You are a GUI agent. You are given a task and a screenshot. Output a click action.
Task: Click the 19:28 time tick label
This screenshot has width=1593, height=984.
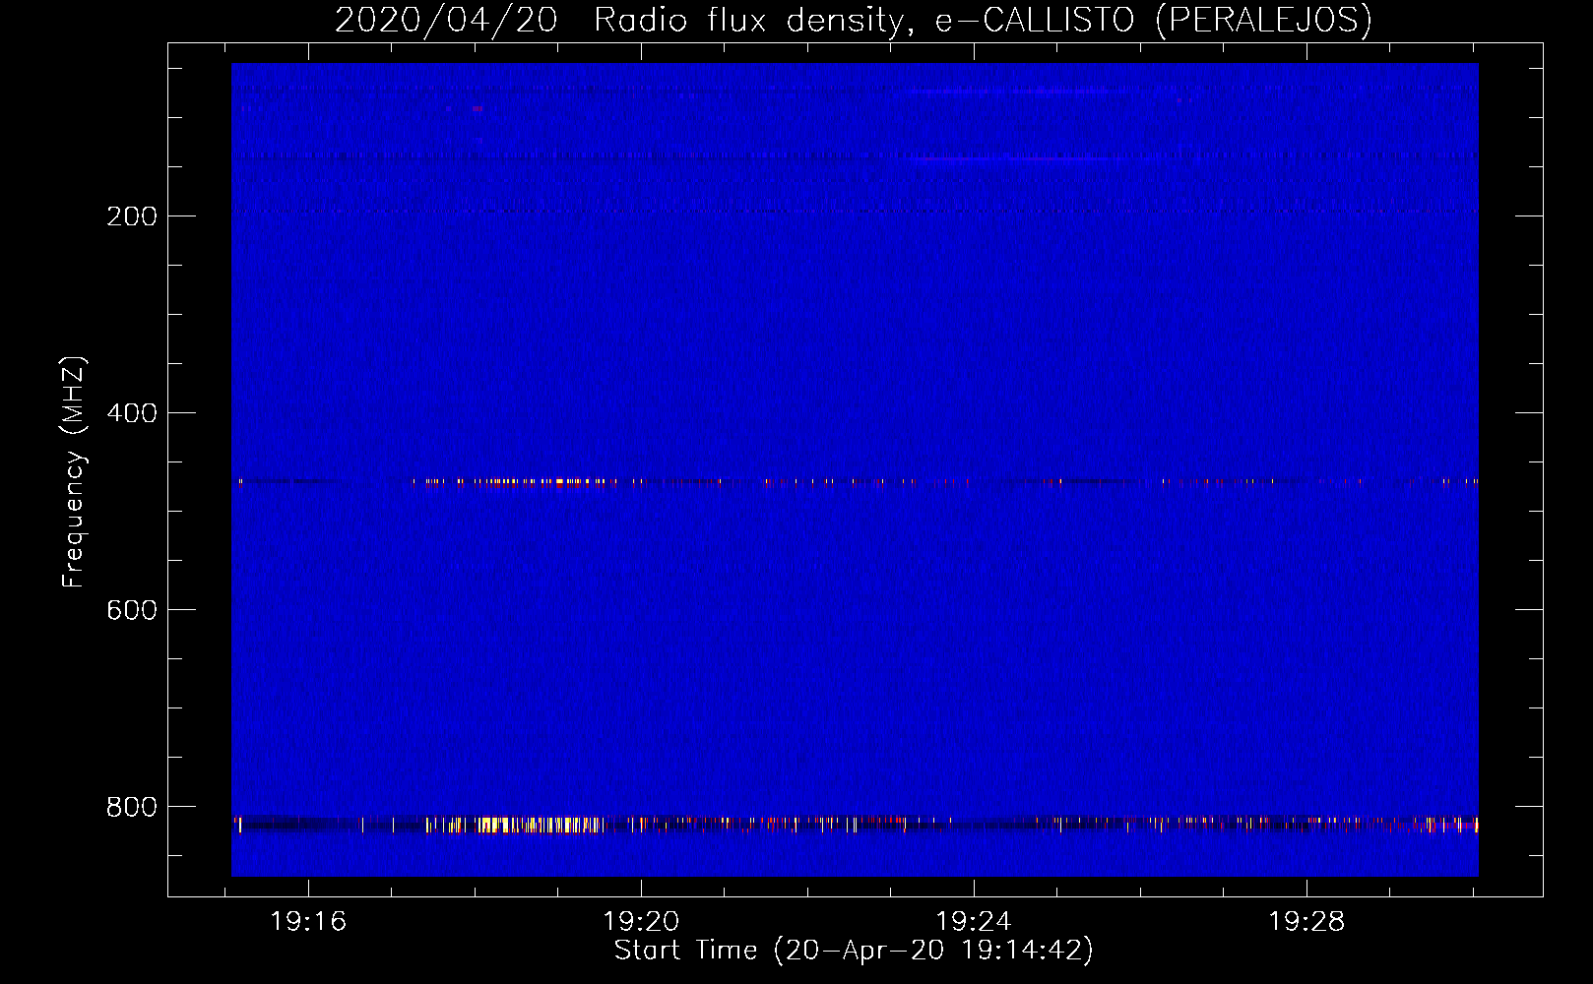1306,922
